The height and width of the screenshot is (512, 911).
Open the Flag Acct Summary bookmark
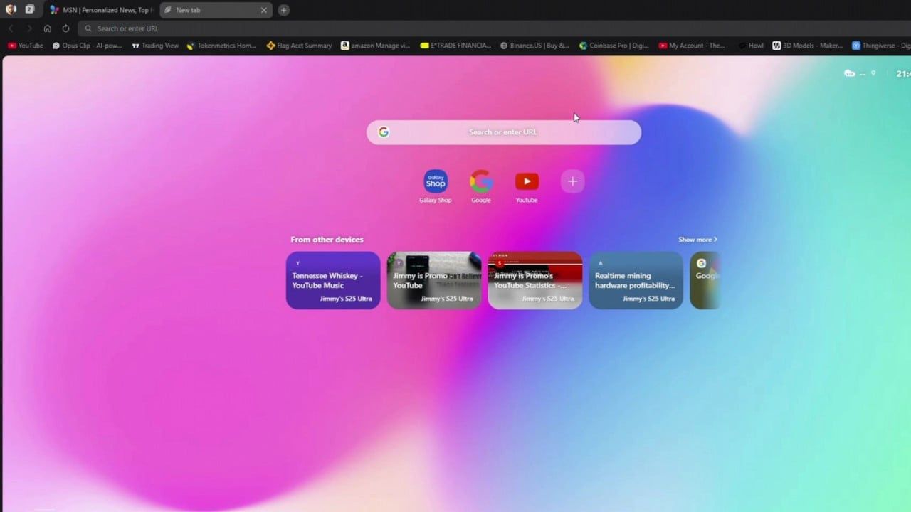click(299, 46)
